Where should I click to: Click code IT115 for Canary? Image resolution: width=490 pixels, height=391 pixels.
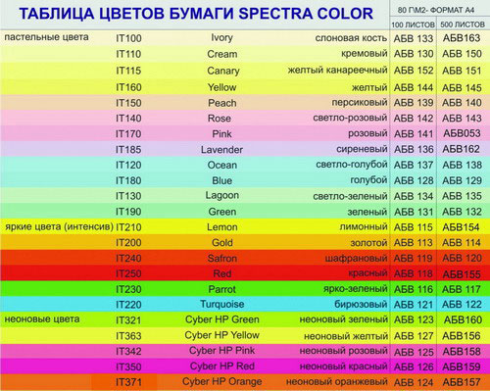pyautogui.click(x=128, y=71)
